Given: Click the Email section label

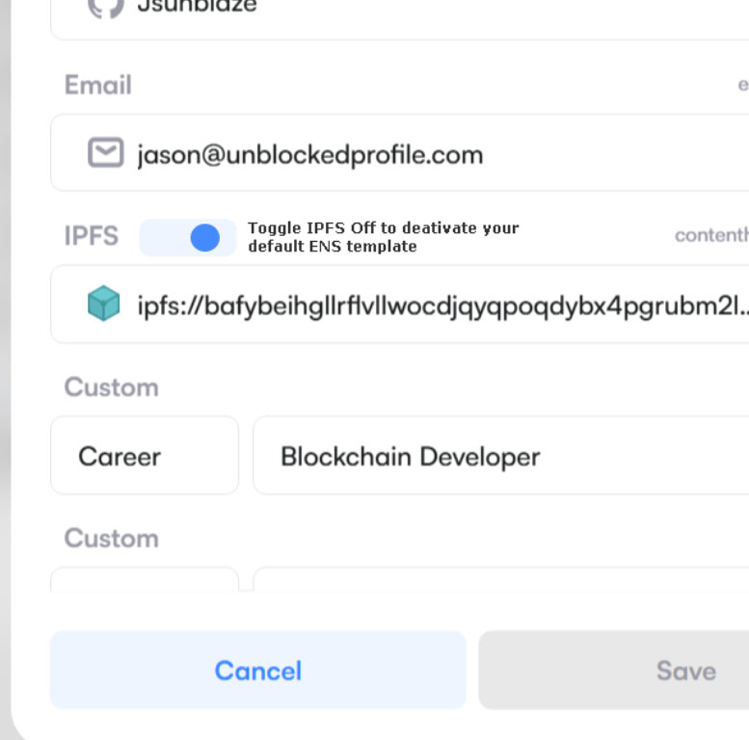Looking at the screenshot, I should pyautogui.click(x=98, y=86).
